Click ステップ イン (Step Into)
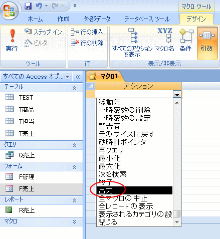Screen dimensions: 220x239 [x=43, y=32]
